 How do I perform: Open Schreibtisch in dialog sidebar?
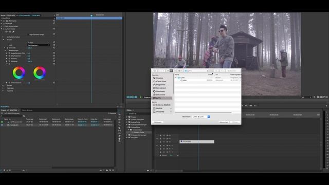click(x=161, y=88)
